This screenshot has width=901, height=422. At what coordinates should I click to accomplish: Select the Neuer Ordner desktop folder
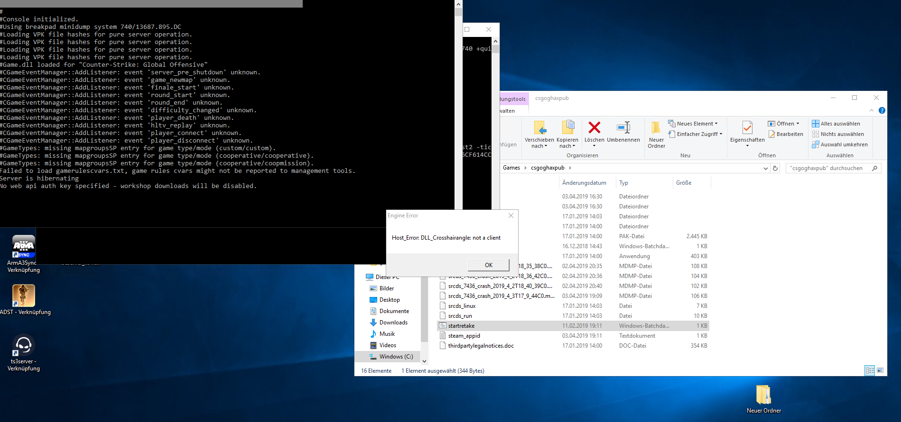coord(763,399)
